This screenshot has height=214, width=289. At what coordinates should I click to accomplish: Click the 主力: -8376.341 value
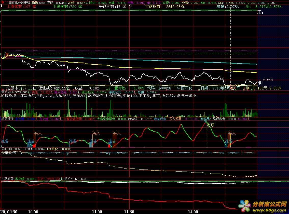(x=49, y=179)
